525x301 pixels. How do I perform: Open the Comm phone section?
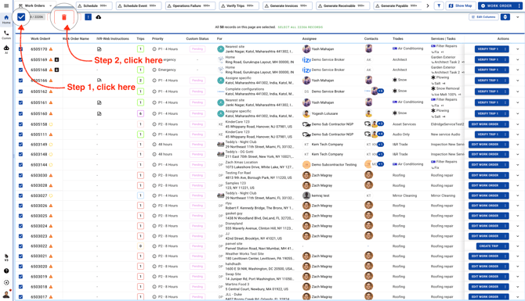tap(6, 34)
